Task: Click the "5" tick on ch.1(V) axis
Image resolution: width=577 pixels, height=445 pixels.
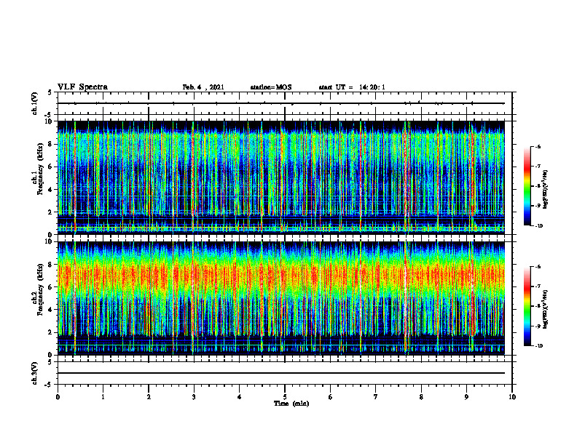Action: point(51,92)
